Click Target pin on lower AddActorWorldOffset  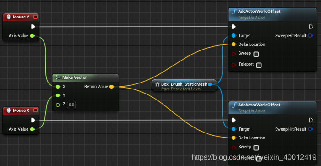(x=234, y=129)
